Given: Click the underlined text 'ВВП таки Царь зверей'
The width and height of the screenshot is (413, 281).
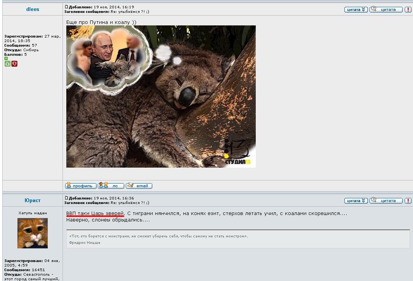Looking at the screenshot, I should click(95, 213).
